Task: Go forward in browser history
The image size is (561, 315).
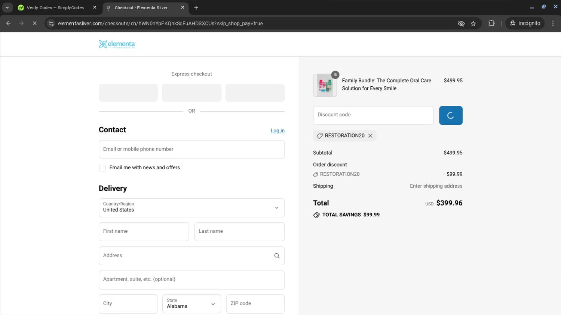Action: pyautogui.click(x=21, y=23)
